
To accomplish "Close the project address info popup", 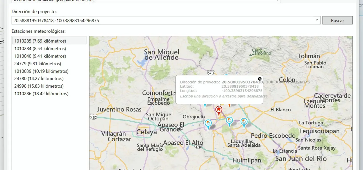I will tap(260, 79).
